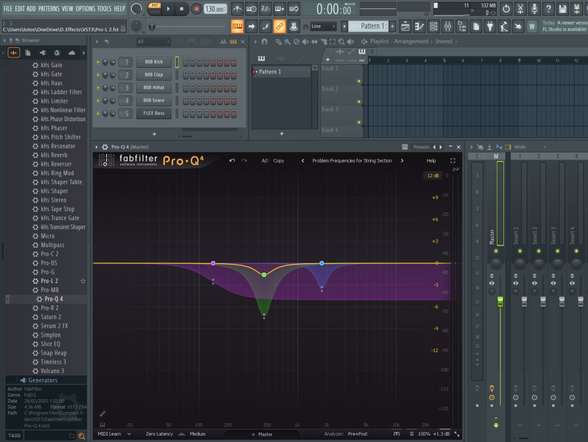
Task: Toggle Pro-Q 4 full screen icon
Action: pyautogui.click(x=453, y=161)
